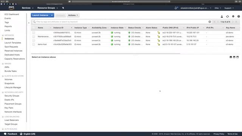Viewport: 242px width, 136px height.
Task: Click IPv4 address 3.15.161.57
Action: (x=191, y=44)
